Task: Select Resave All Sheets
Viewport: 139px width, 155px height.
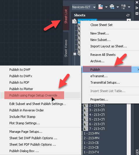Action: coord(103,55)
